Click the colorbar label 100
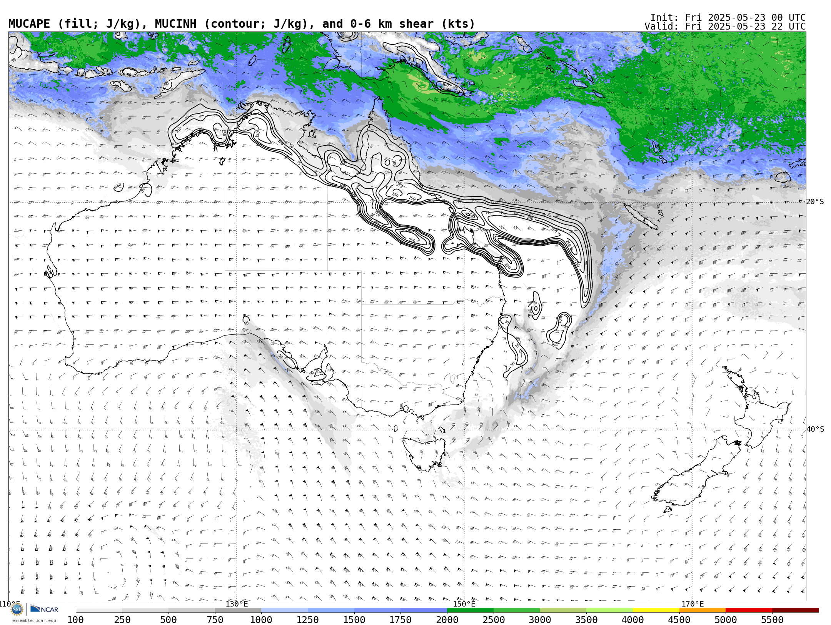 (x=75, y=620)
